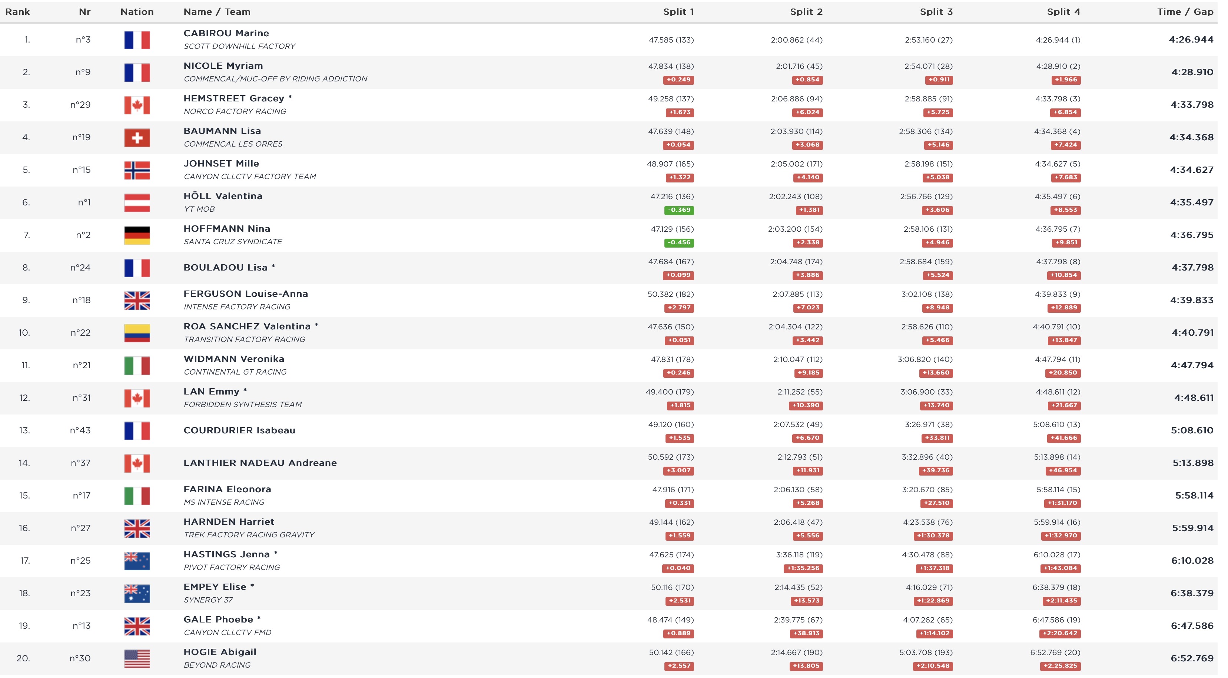Image resolution: width=1228 pixels, height=678 pixels.
Task: Click the Swiss flag beside BAUMANN Lisa
Action: (x=138, y=138)
